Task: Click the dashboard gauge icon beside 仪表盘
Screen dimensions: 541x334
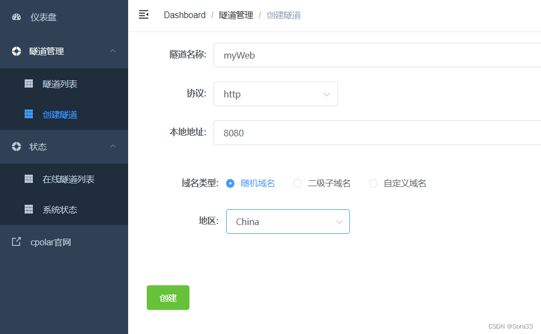Action: click(x=16, y=17)
